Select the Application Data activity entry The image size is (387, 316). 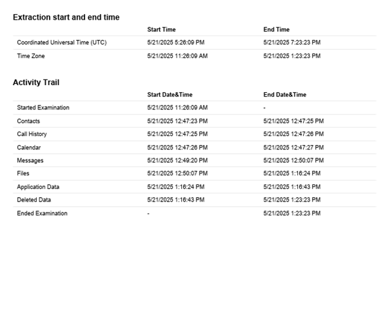(x=38, y=187)
